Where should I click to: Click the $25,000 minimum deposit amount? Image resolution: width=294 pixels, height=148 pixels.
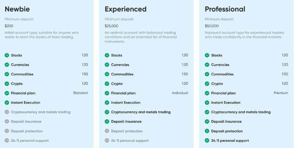(111, 26)
